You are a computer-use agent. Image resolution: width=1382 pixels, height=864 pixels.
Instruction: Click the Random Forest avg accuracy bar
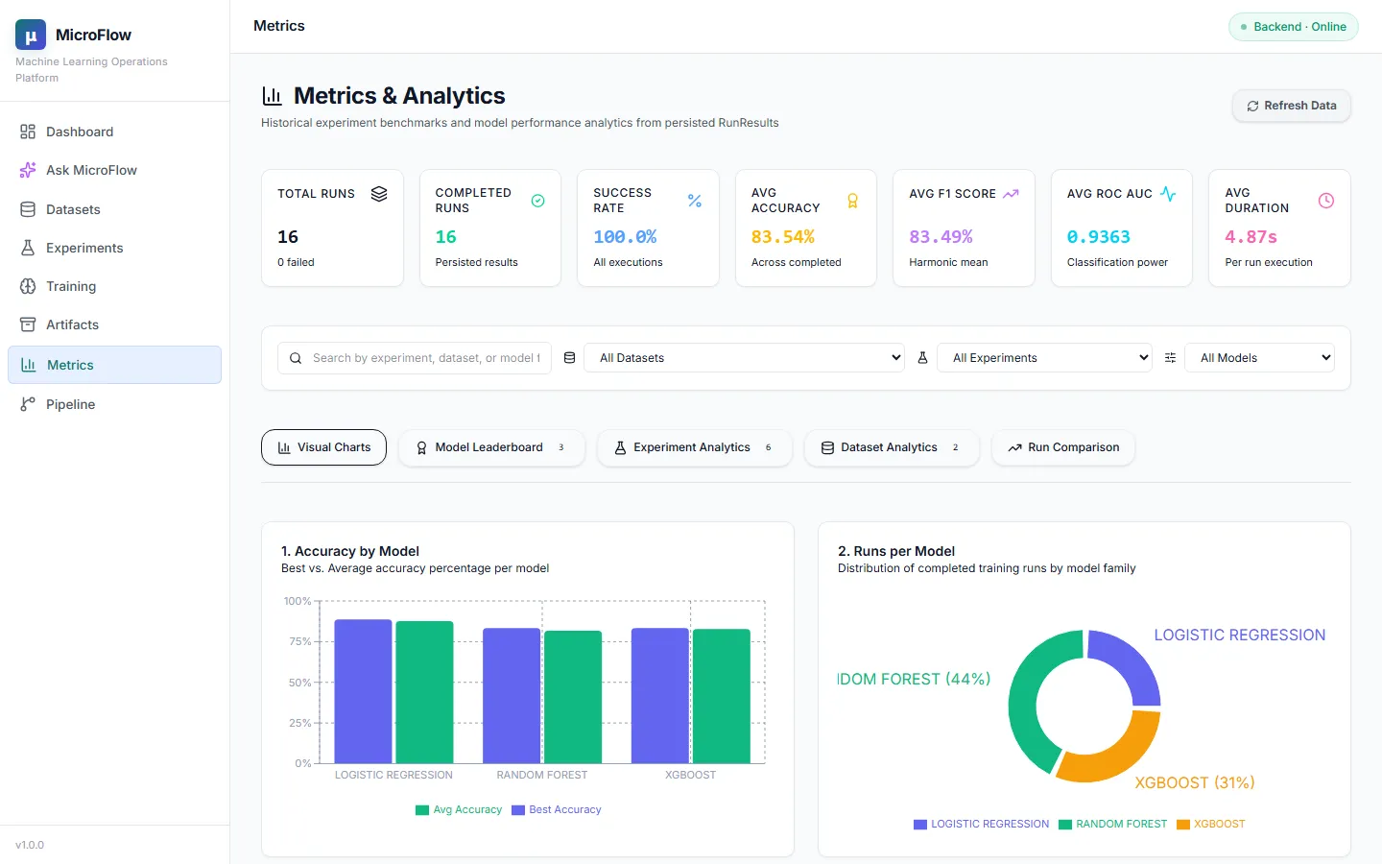[573, 697]
